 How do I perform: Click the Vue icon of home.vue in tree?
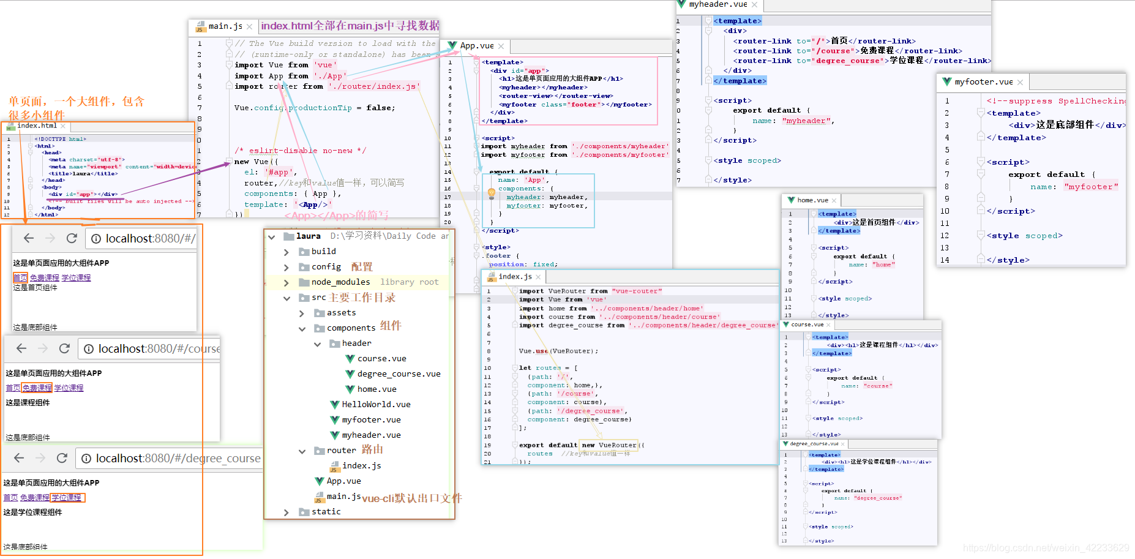[350, 389]
